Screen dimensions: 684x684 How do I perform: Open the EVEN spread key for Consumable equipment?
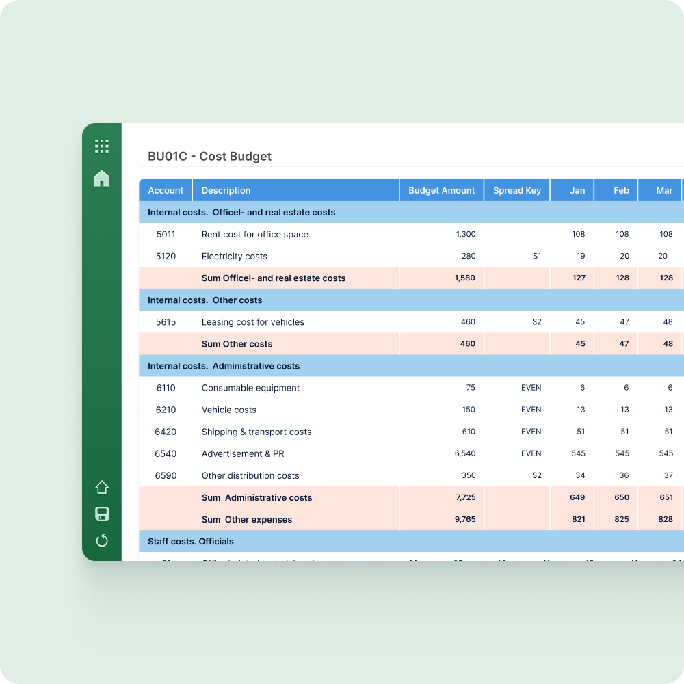point(531,387)
